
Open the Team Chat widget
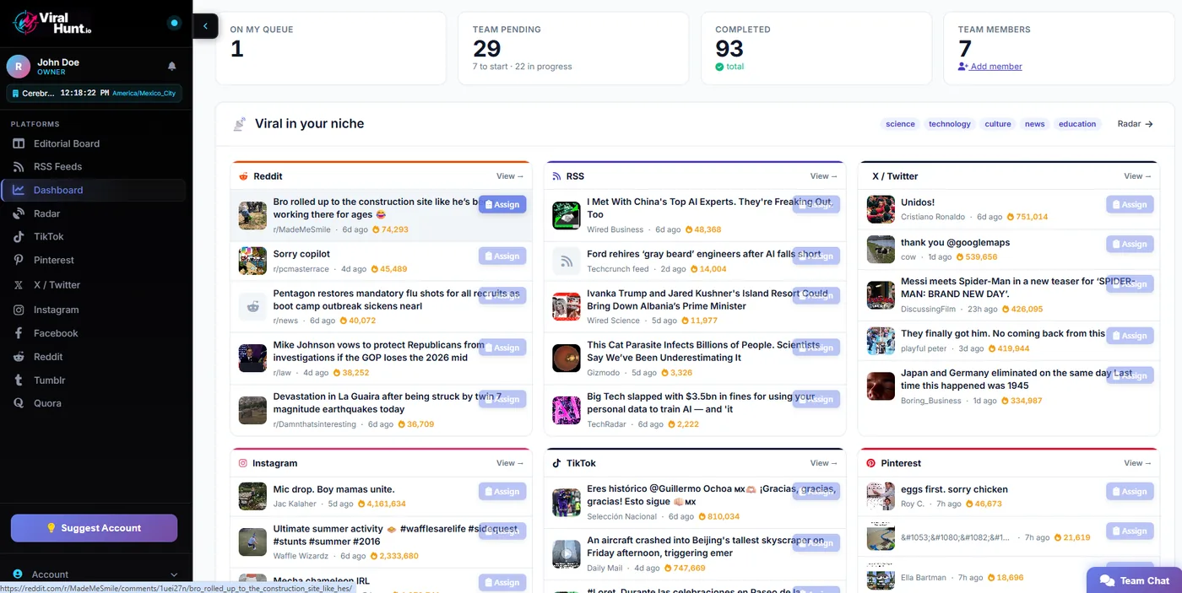[1134, 580]
